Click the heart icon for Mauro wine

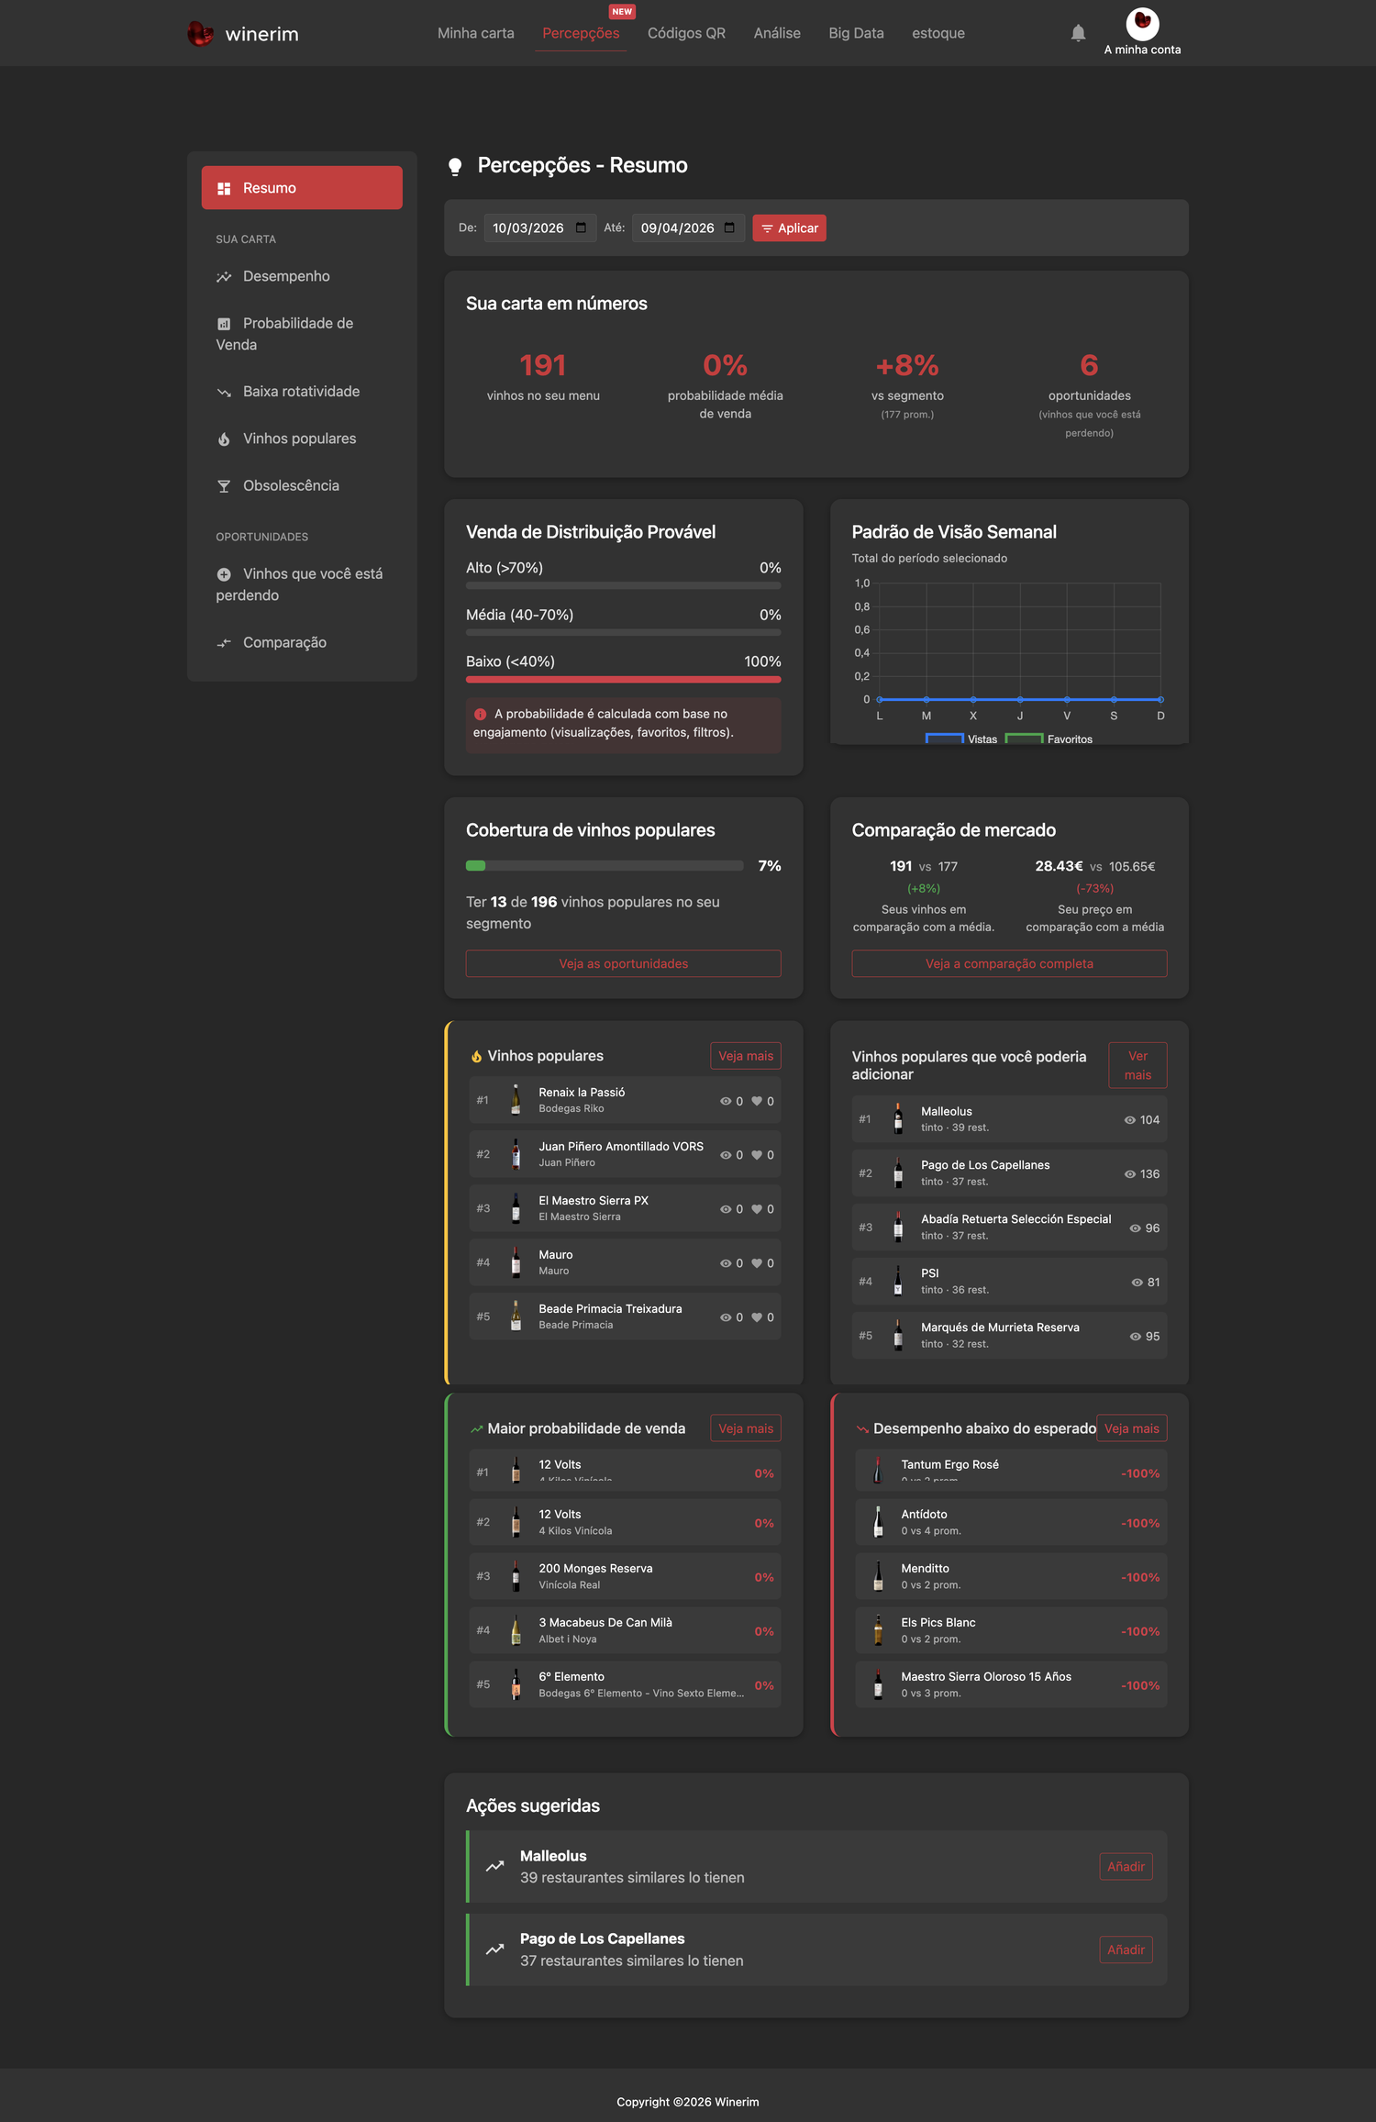coord(757,1263)
